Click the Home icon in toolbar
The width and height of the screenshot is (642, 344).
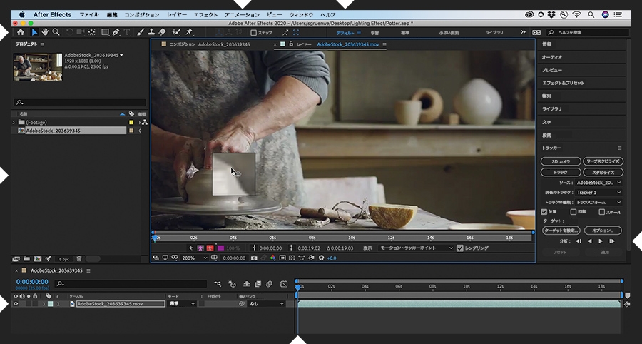21,32
